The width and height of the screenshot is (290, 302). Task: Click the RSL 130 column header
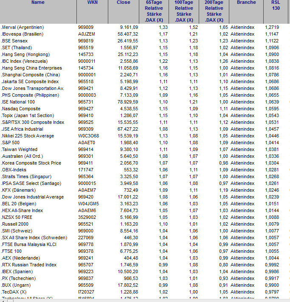276,5
